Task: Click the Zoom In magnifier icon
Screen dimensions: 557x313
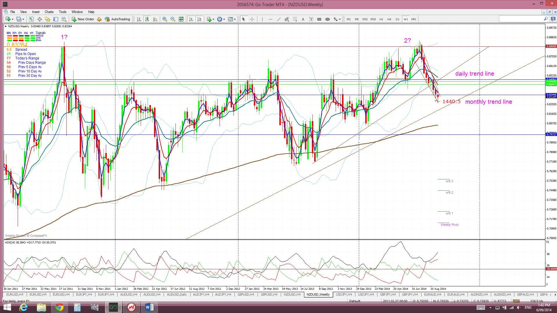Action: 164,19
